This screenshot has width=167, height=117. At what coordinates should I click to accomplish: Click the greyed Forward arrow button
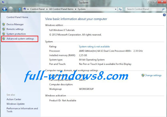coord(11,9)
